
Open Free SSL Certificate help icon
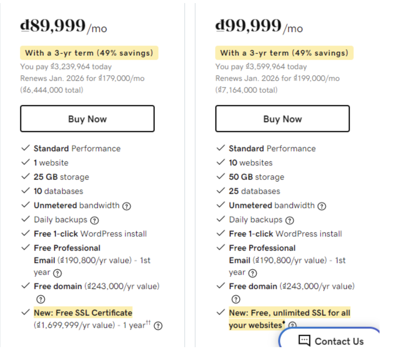pyautogui.click(x=158, y=326)
